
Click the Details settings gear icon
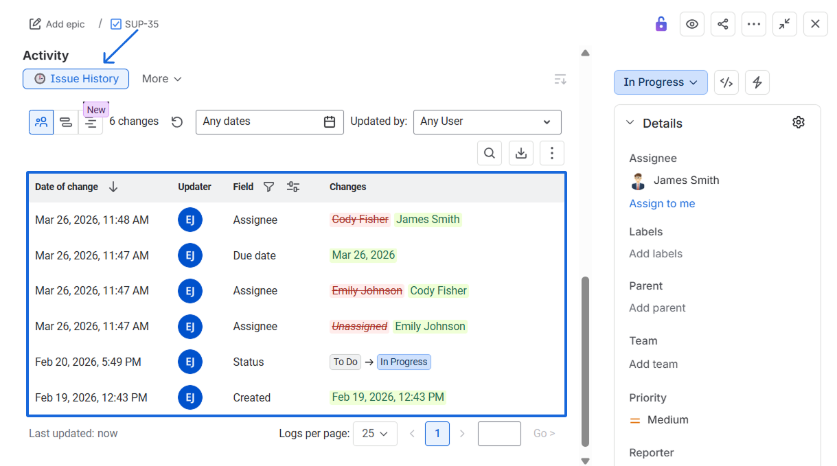798,122
